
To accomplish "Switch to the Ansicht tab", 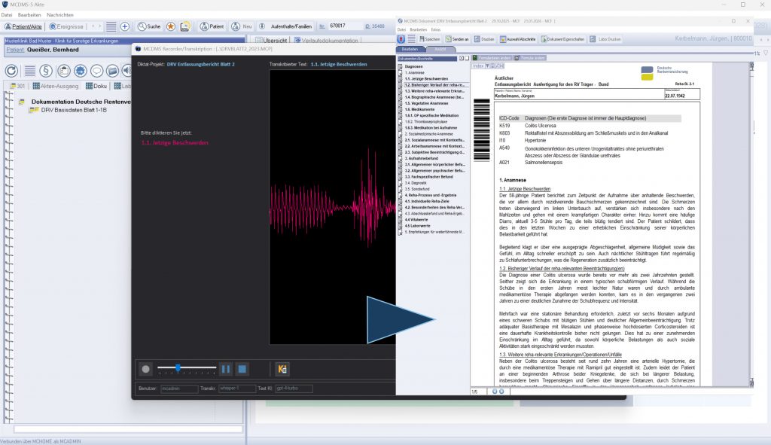I will tap(441, 49).
